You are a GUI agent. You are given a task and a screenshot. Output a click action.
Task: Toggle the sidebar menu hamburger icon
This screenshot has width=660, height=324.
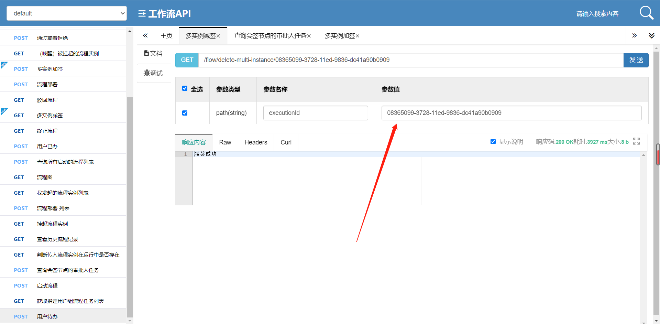142,14
